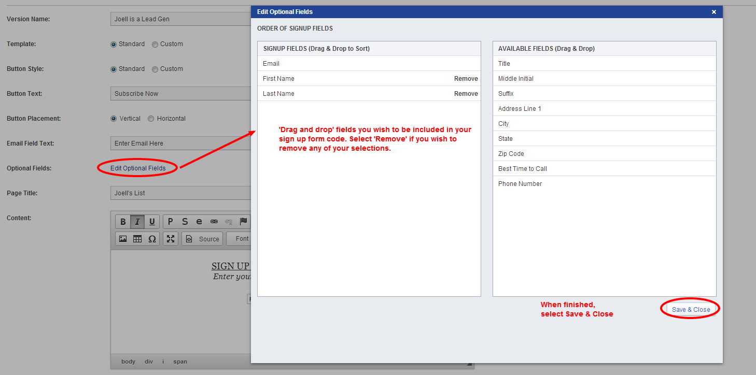The image size is (756, 375).
Task: Click the insert image icon
Action: (x=123, y=239)
